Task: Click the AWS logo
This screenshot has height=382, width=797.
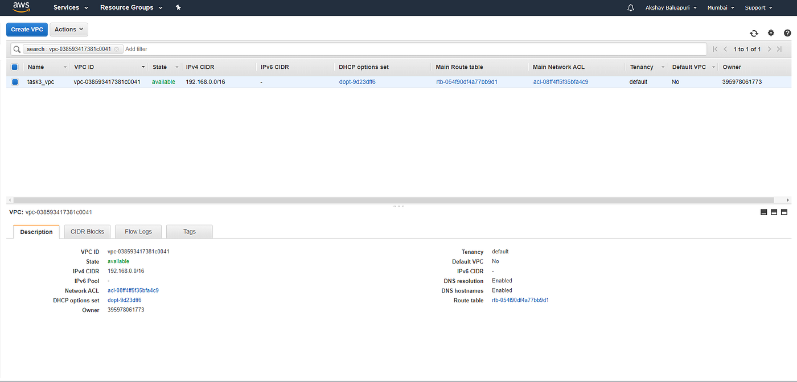Action: (x=21, y=7)
